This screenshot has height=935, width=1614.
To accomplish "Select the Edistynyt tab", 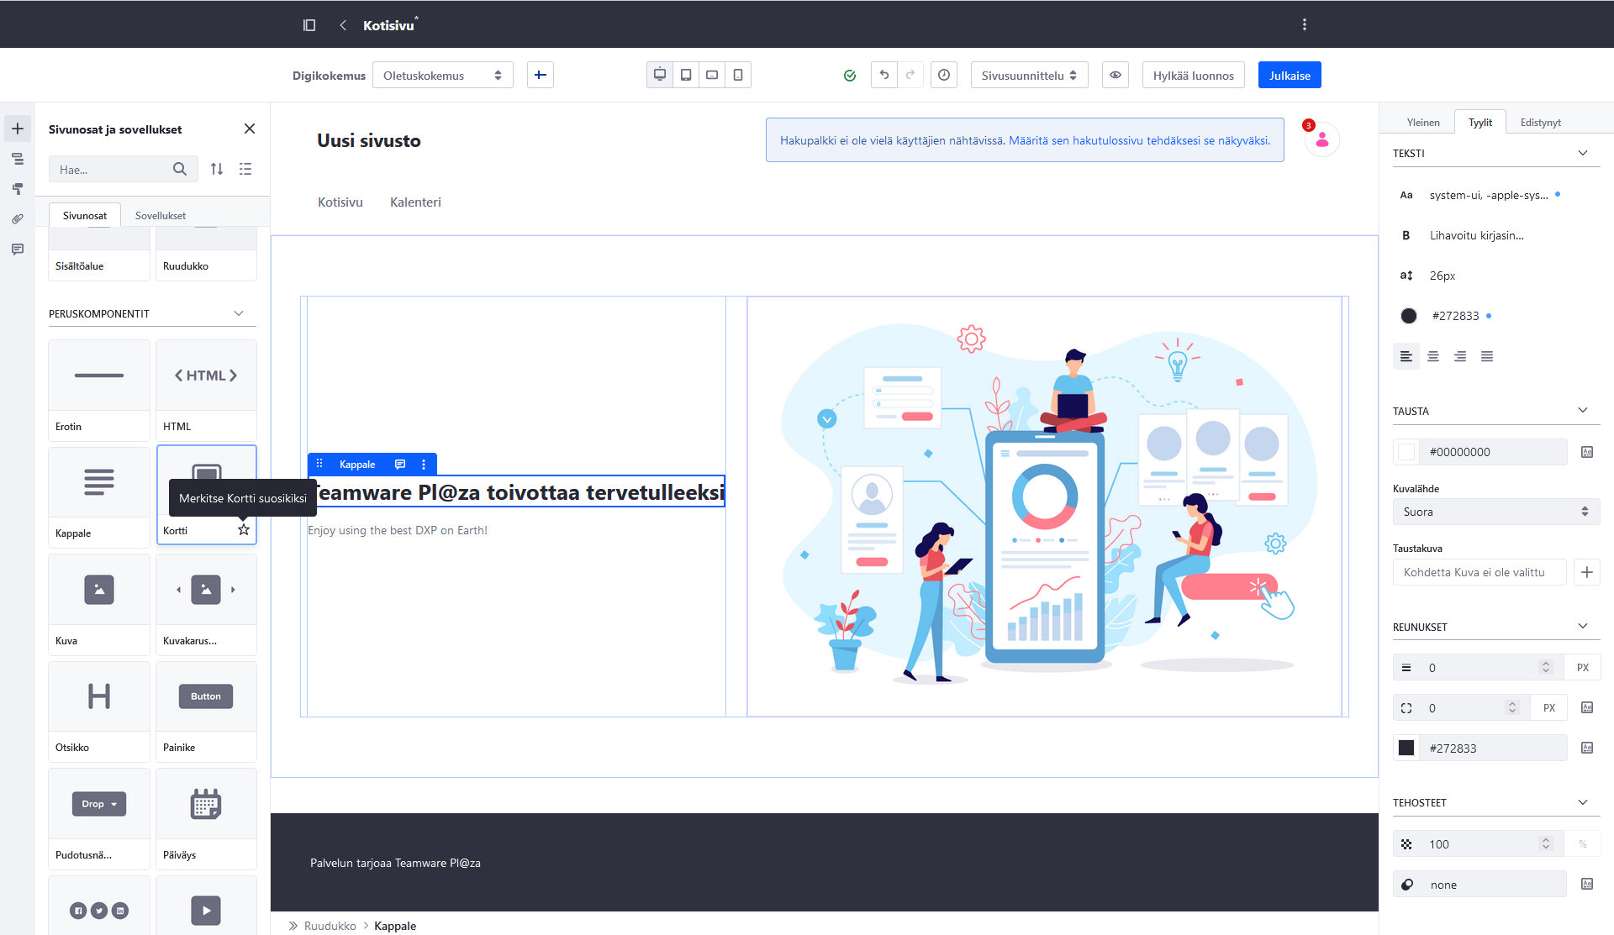I will coord(1540,123).
